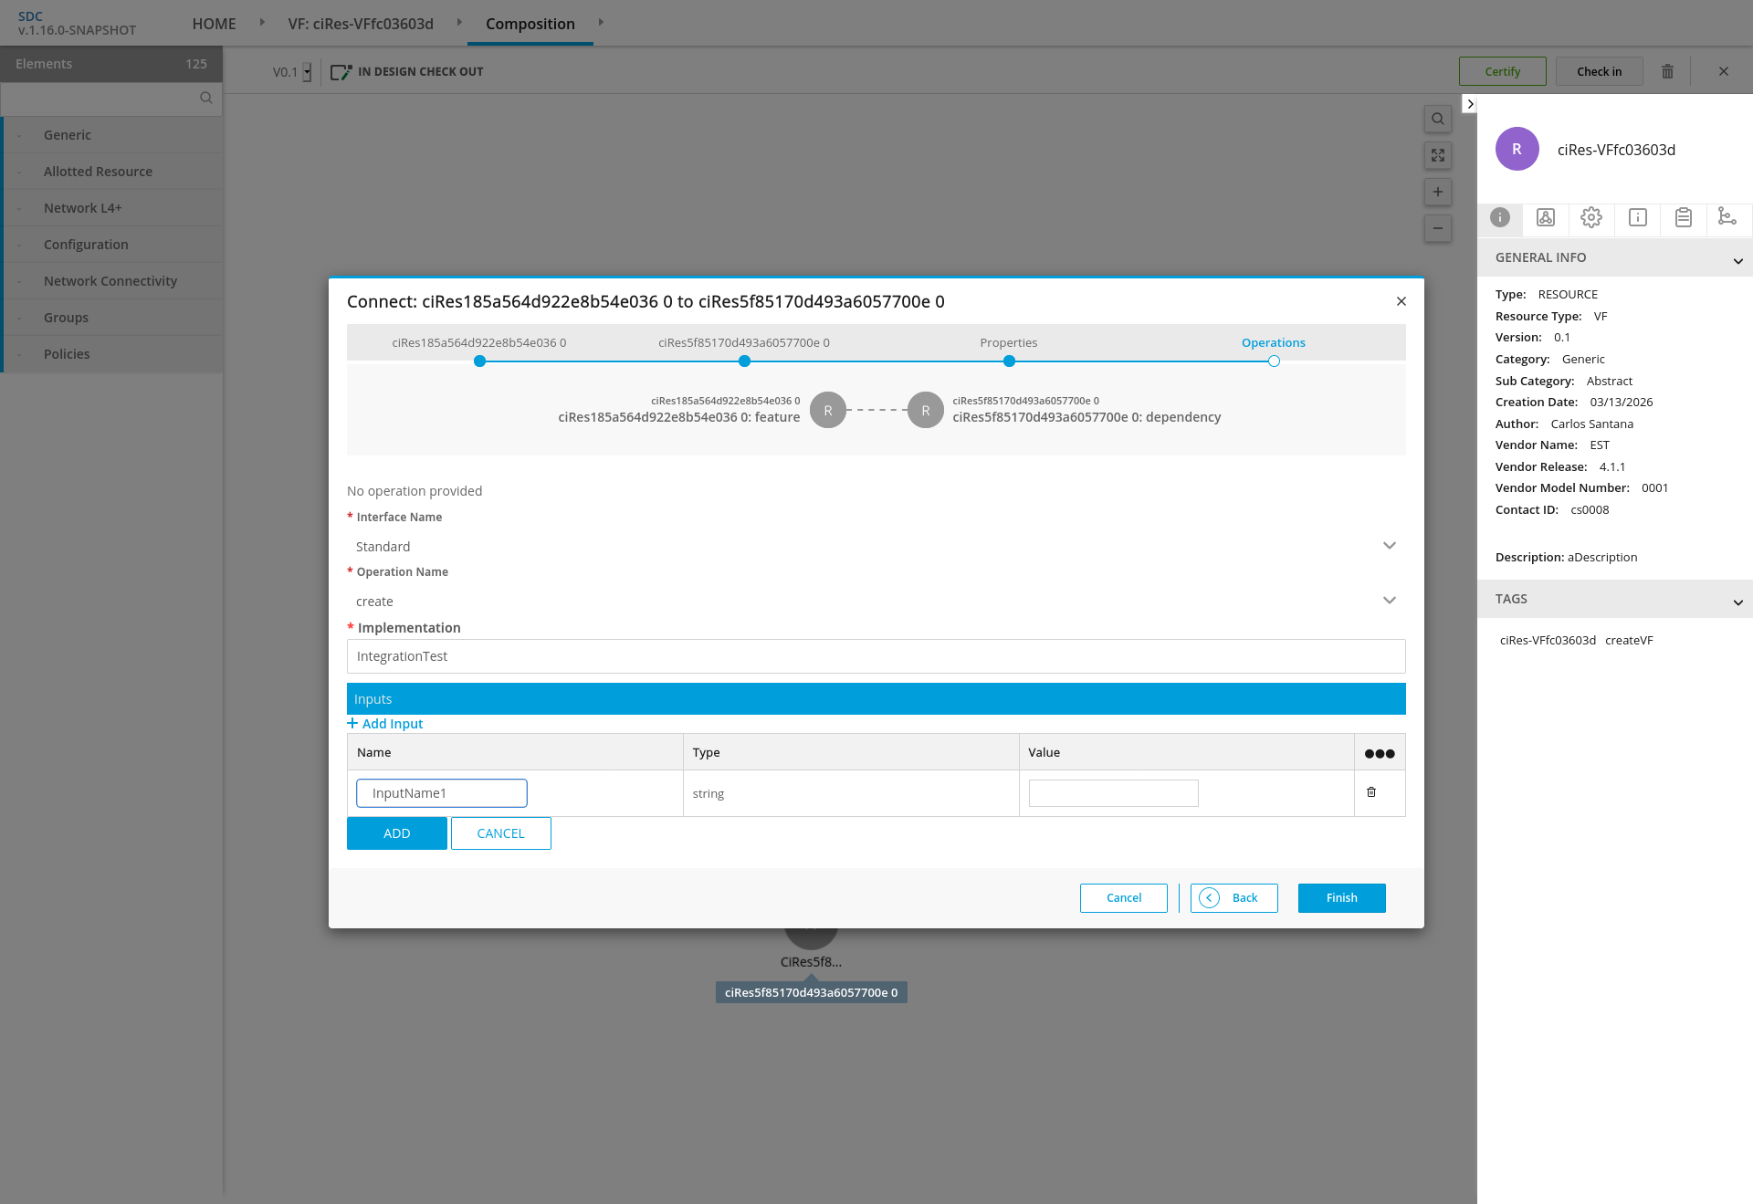
Task: Click the canvas zoom-in plus icon
Action: [x=1437, y=192]
